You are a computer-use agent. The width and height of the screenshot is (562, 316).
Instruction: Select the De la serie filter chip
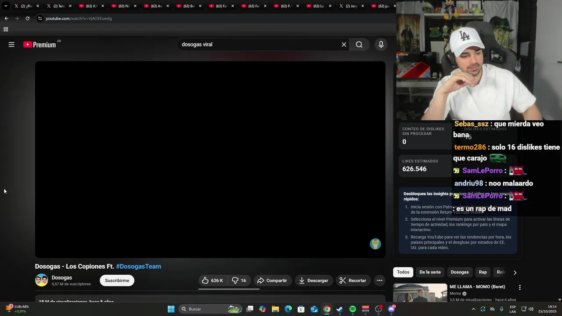(430, 272)
